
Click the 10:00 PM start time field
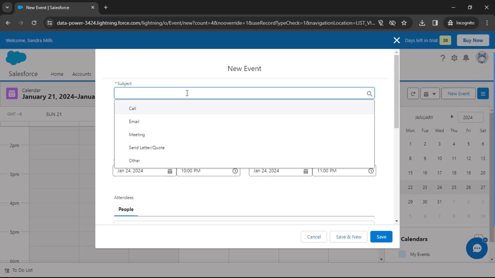pyautogui.click(x=208, y=171)
